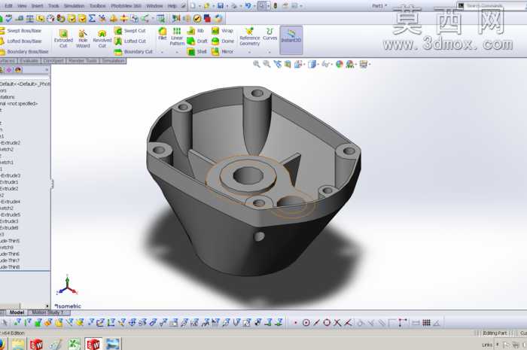Open the PhotoView 360 menu

pos(126,6)
